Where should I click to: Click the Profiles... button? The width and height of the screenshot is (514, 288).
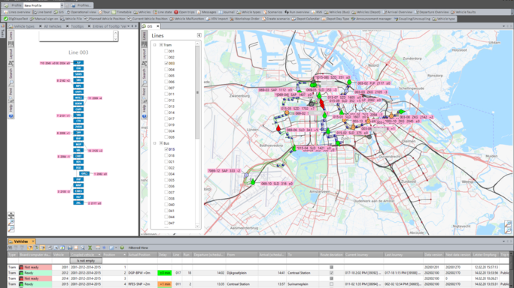(81, 5)
